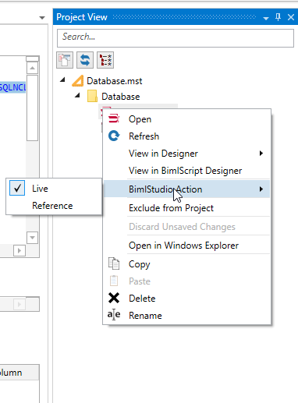The height and width of the screenshot is (403, 298).
Task: Open the Project View options dropdown arrow
Action: [x=266, y=18]
